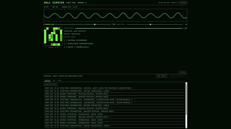Open Shift 005 CH 11 natural phenomenon entry
This screenshot has width=231, height=129.
[114, 109]
